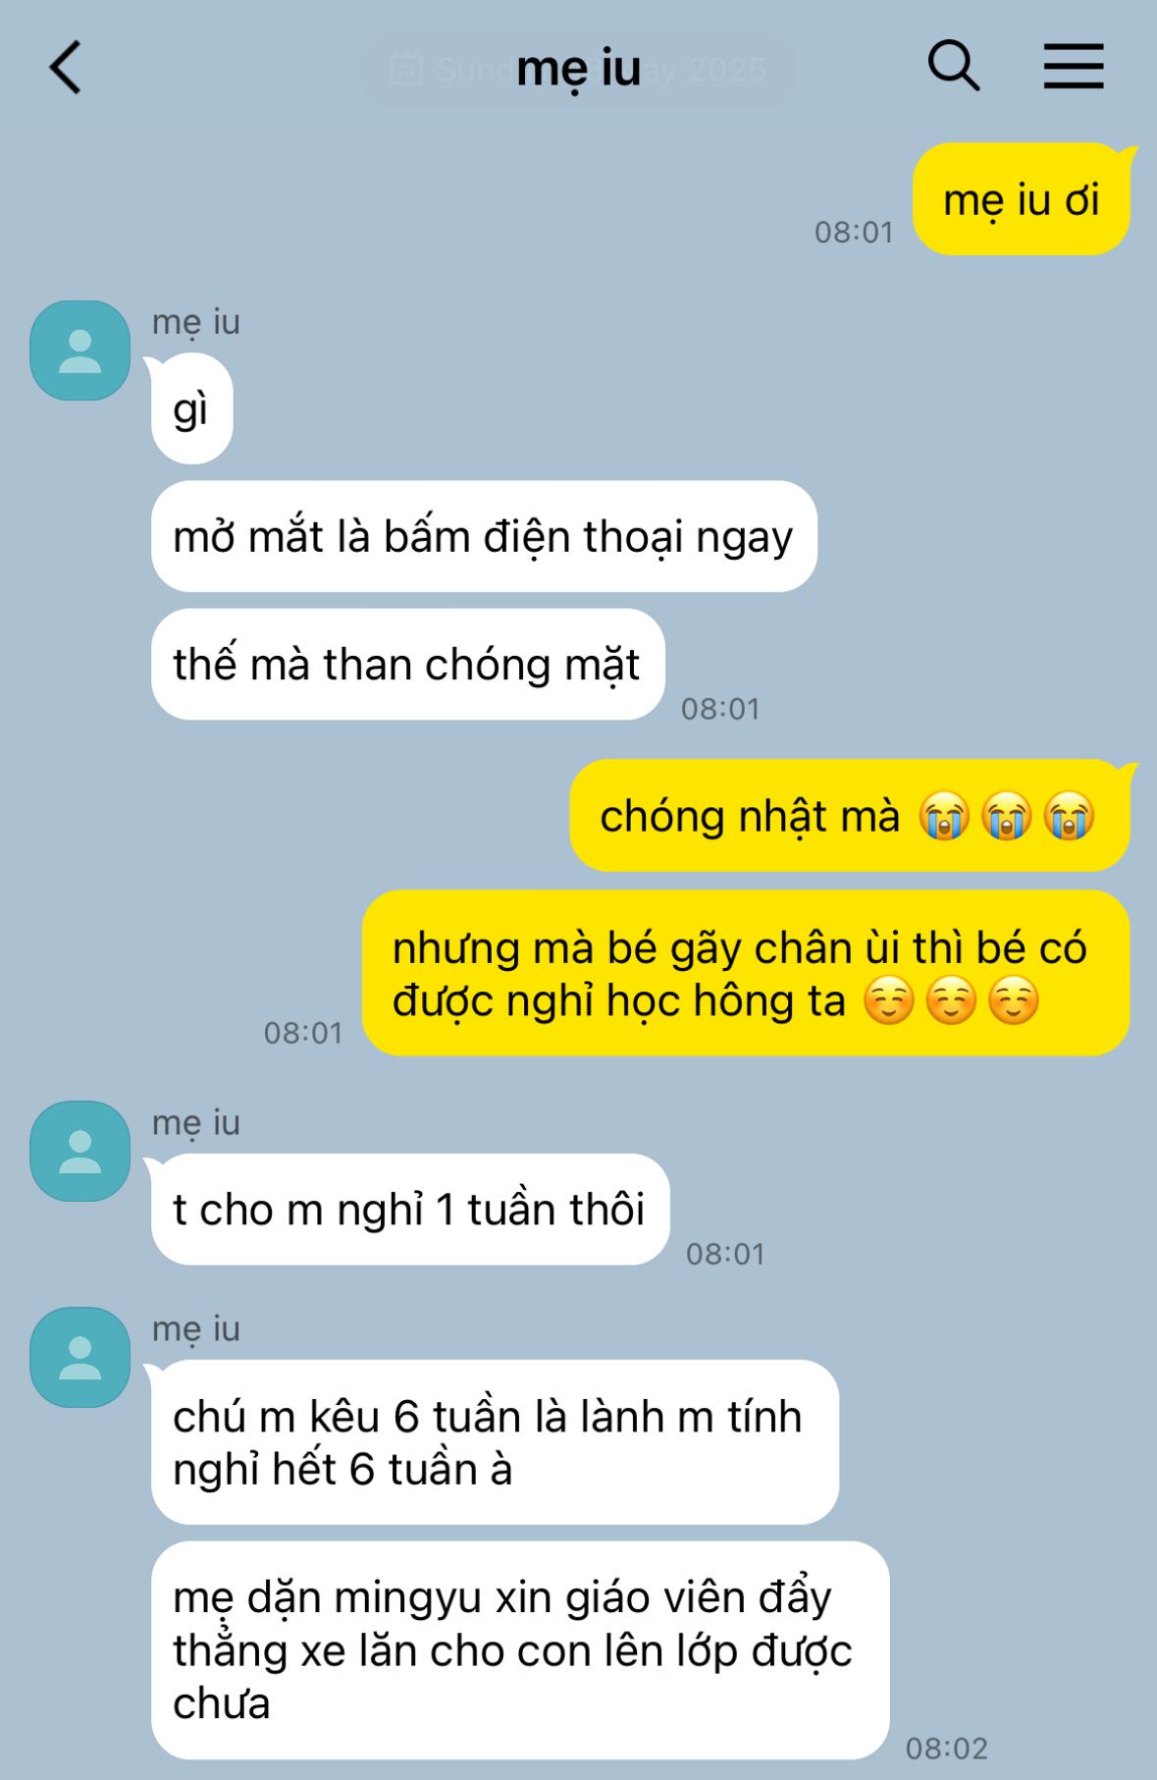Tap the avatar beside "t cho m nghỉ 1 tuần thôi"
This screenshot has width=1157, height=1780.
[x=79, y=1151]
